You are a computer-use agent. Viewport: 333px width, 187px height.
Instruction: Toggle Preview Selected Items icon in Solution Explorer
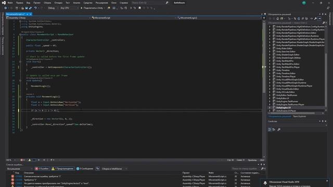[319, 19]
